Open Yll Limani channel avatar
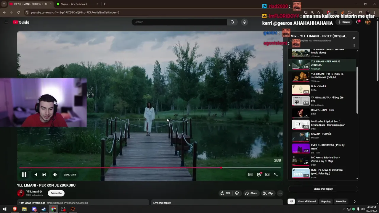Image resolution: width=379 pixels, height=213 pixels. coord(21,193)
